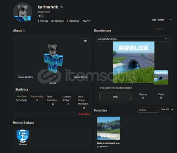Viewport: 177px width, 153px height.
Task: Show Items on the avatar panel
Action: [x=80, y=77]
